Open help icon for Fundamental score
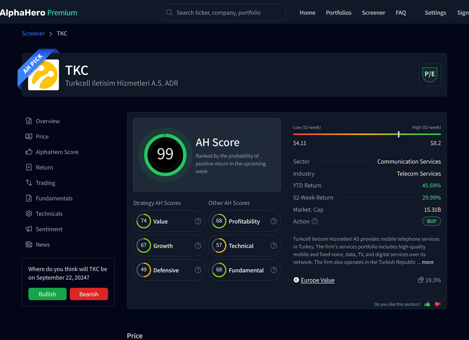 click(273, 270)
